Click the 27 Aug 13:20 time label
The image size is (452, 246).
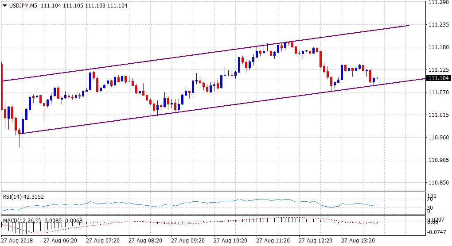[358, 241]
